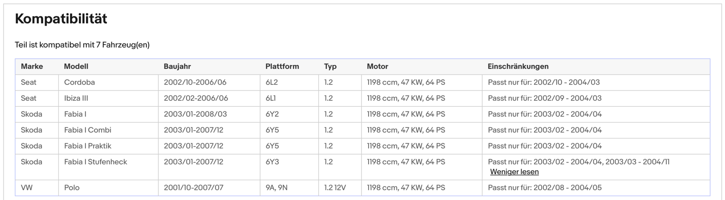Click the 'Weniger lesen' link
Image resolution: width=725 pixels, height=200 pixels.
point(514,172)
